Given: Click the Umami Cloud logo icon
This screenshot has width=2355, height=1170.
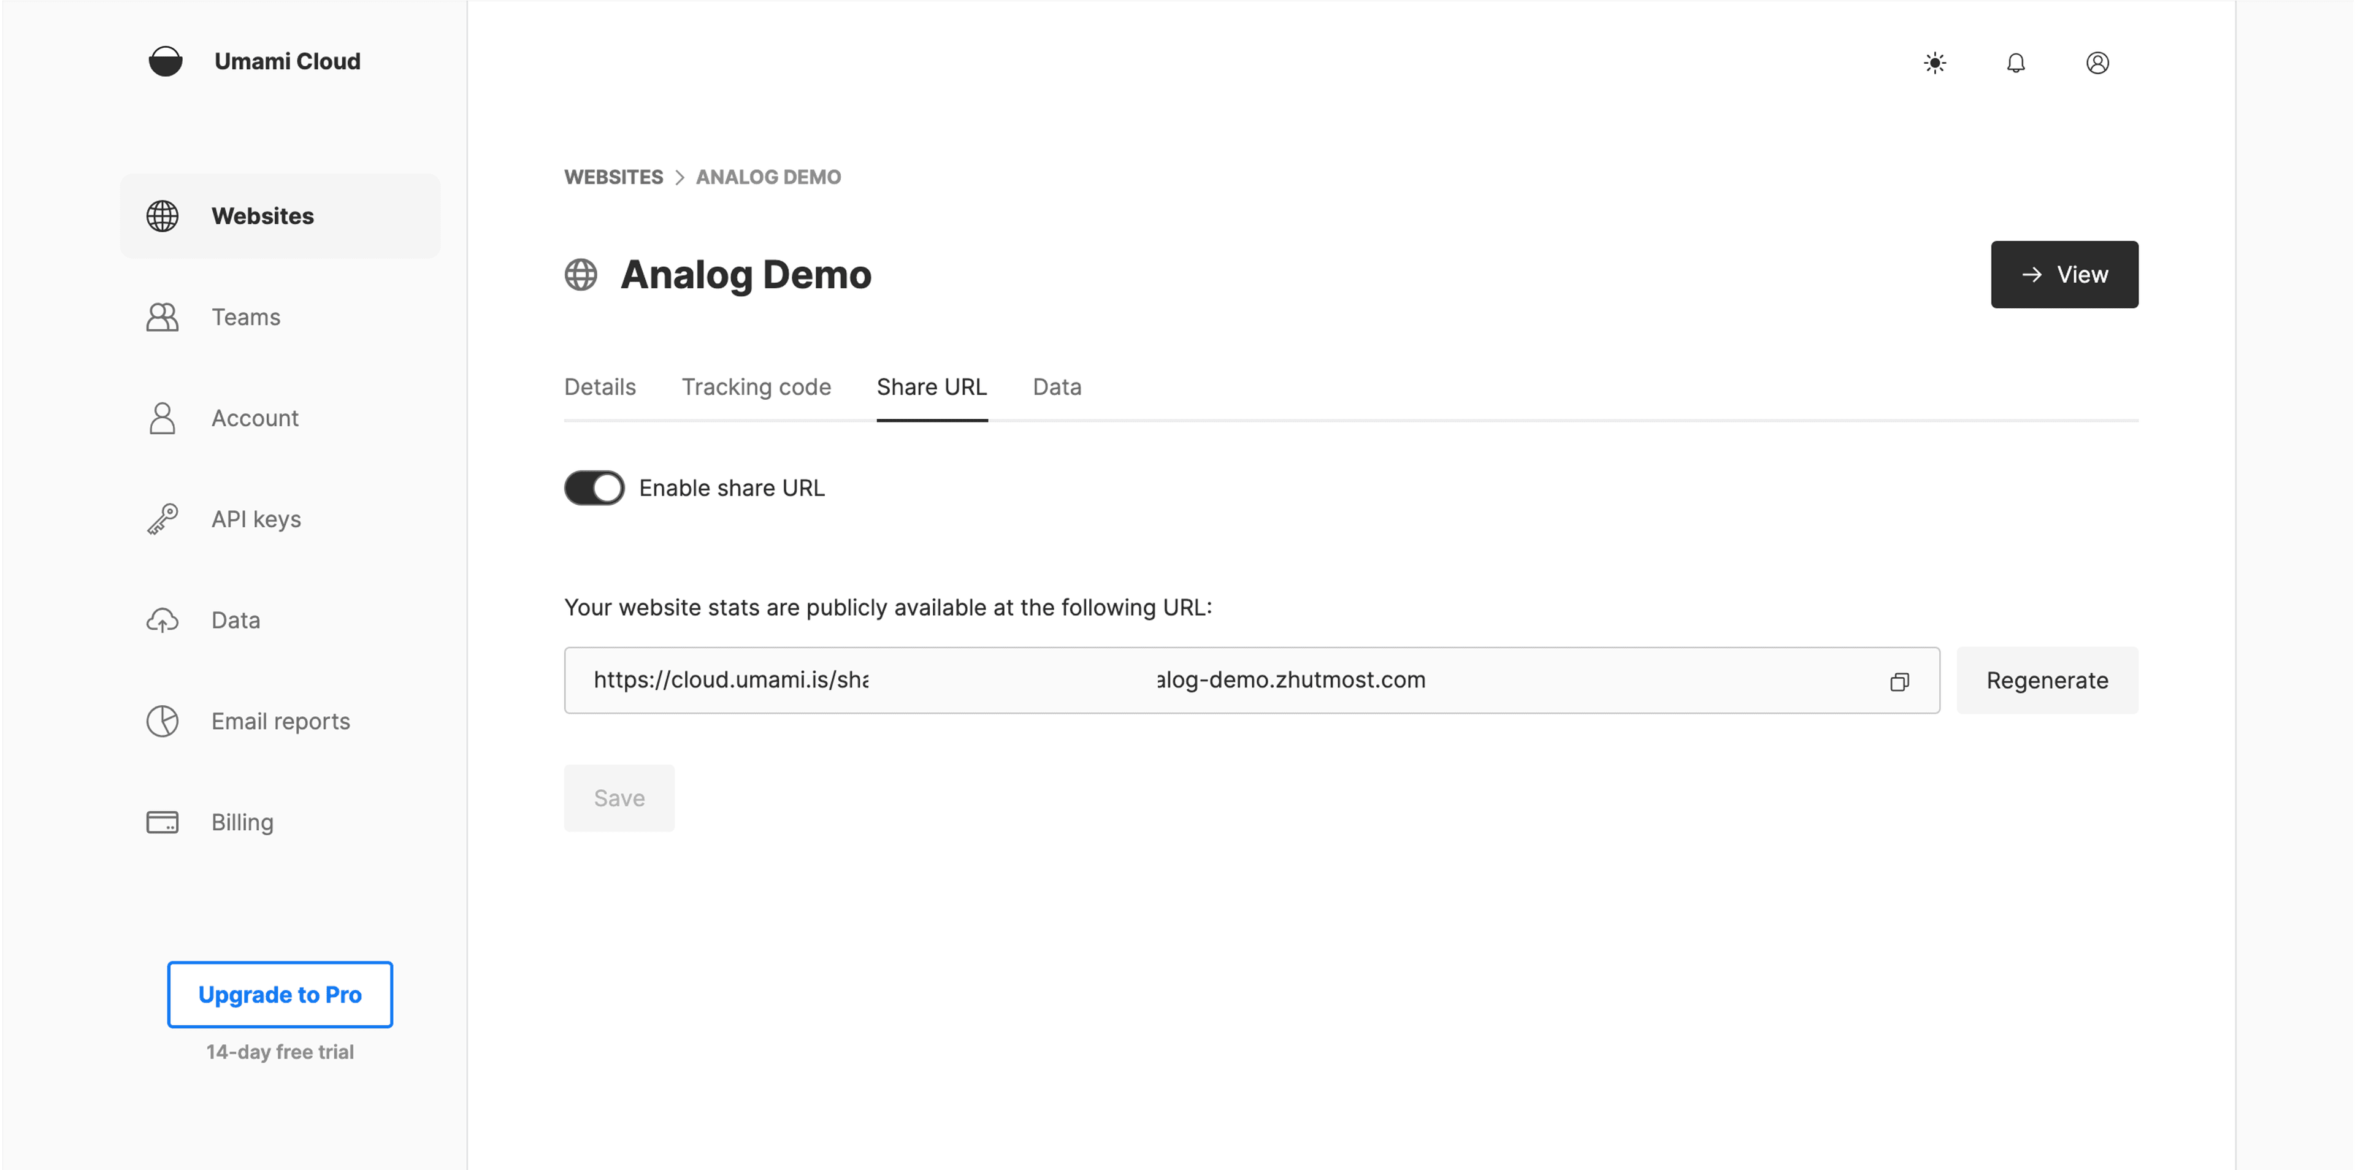Looking at the screenshot, I should (166, 61).
